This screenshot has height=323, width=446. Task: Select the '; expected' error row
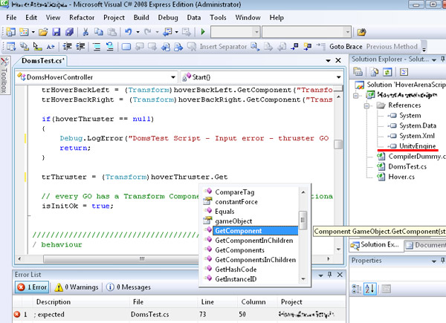pos(179,315)
